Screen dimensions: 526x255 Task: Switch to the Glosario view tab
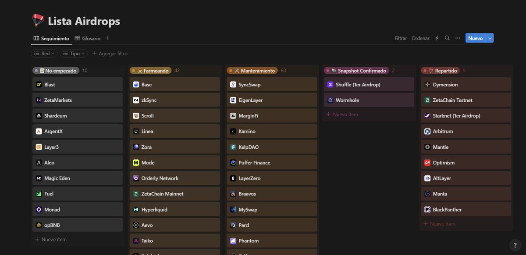tap(88, 38)
